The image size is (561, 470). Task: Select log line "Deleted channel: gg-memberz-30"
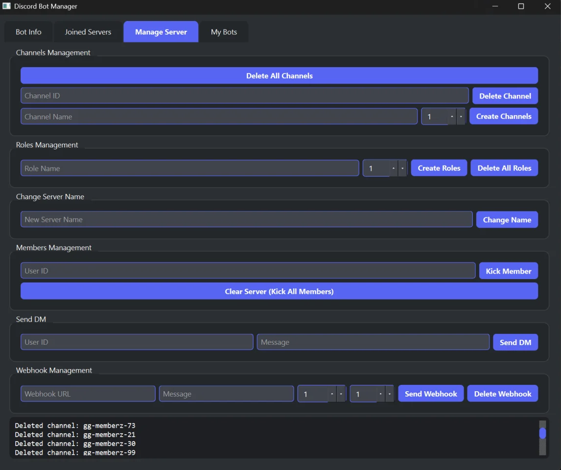tap(75, 444)
